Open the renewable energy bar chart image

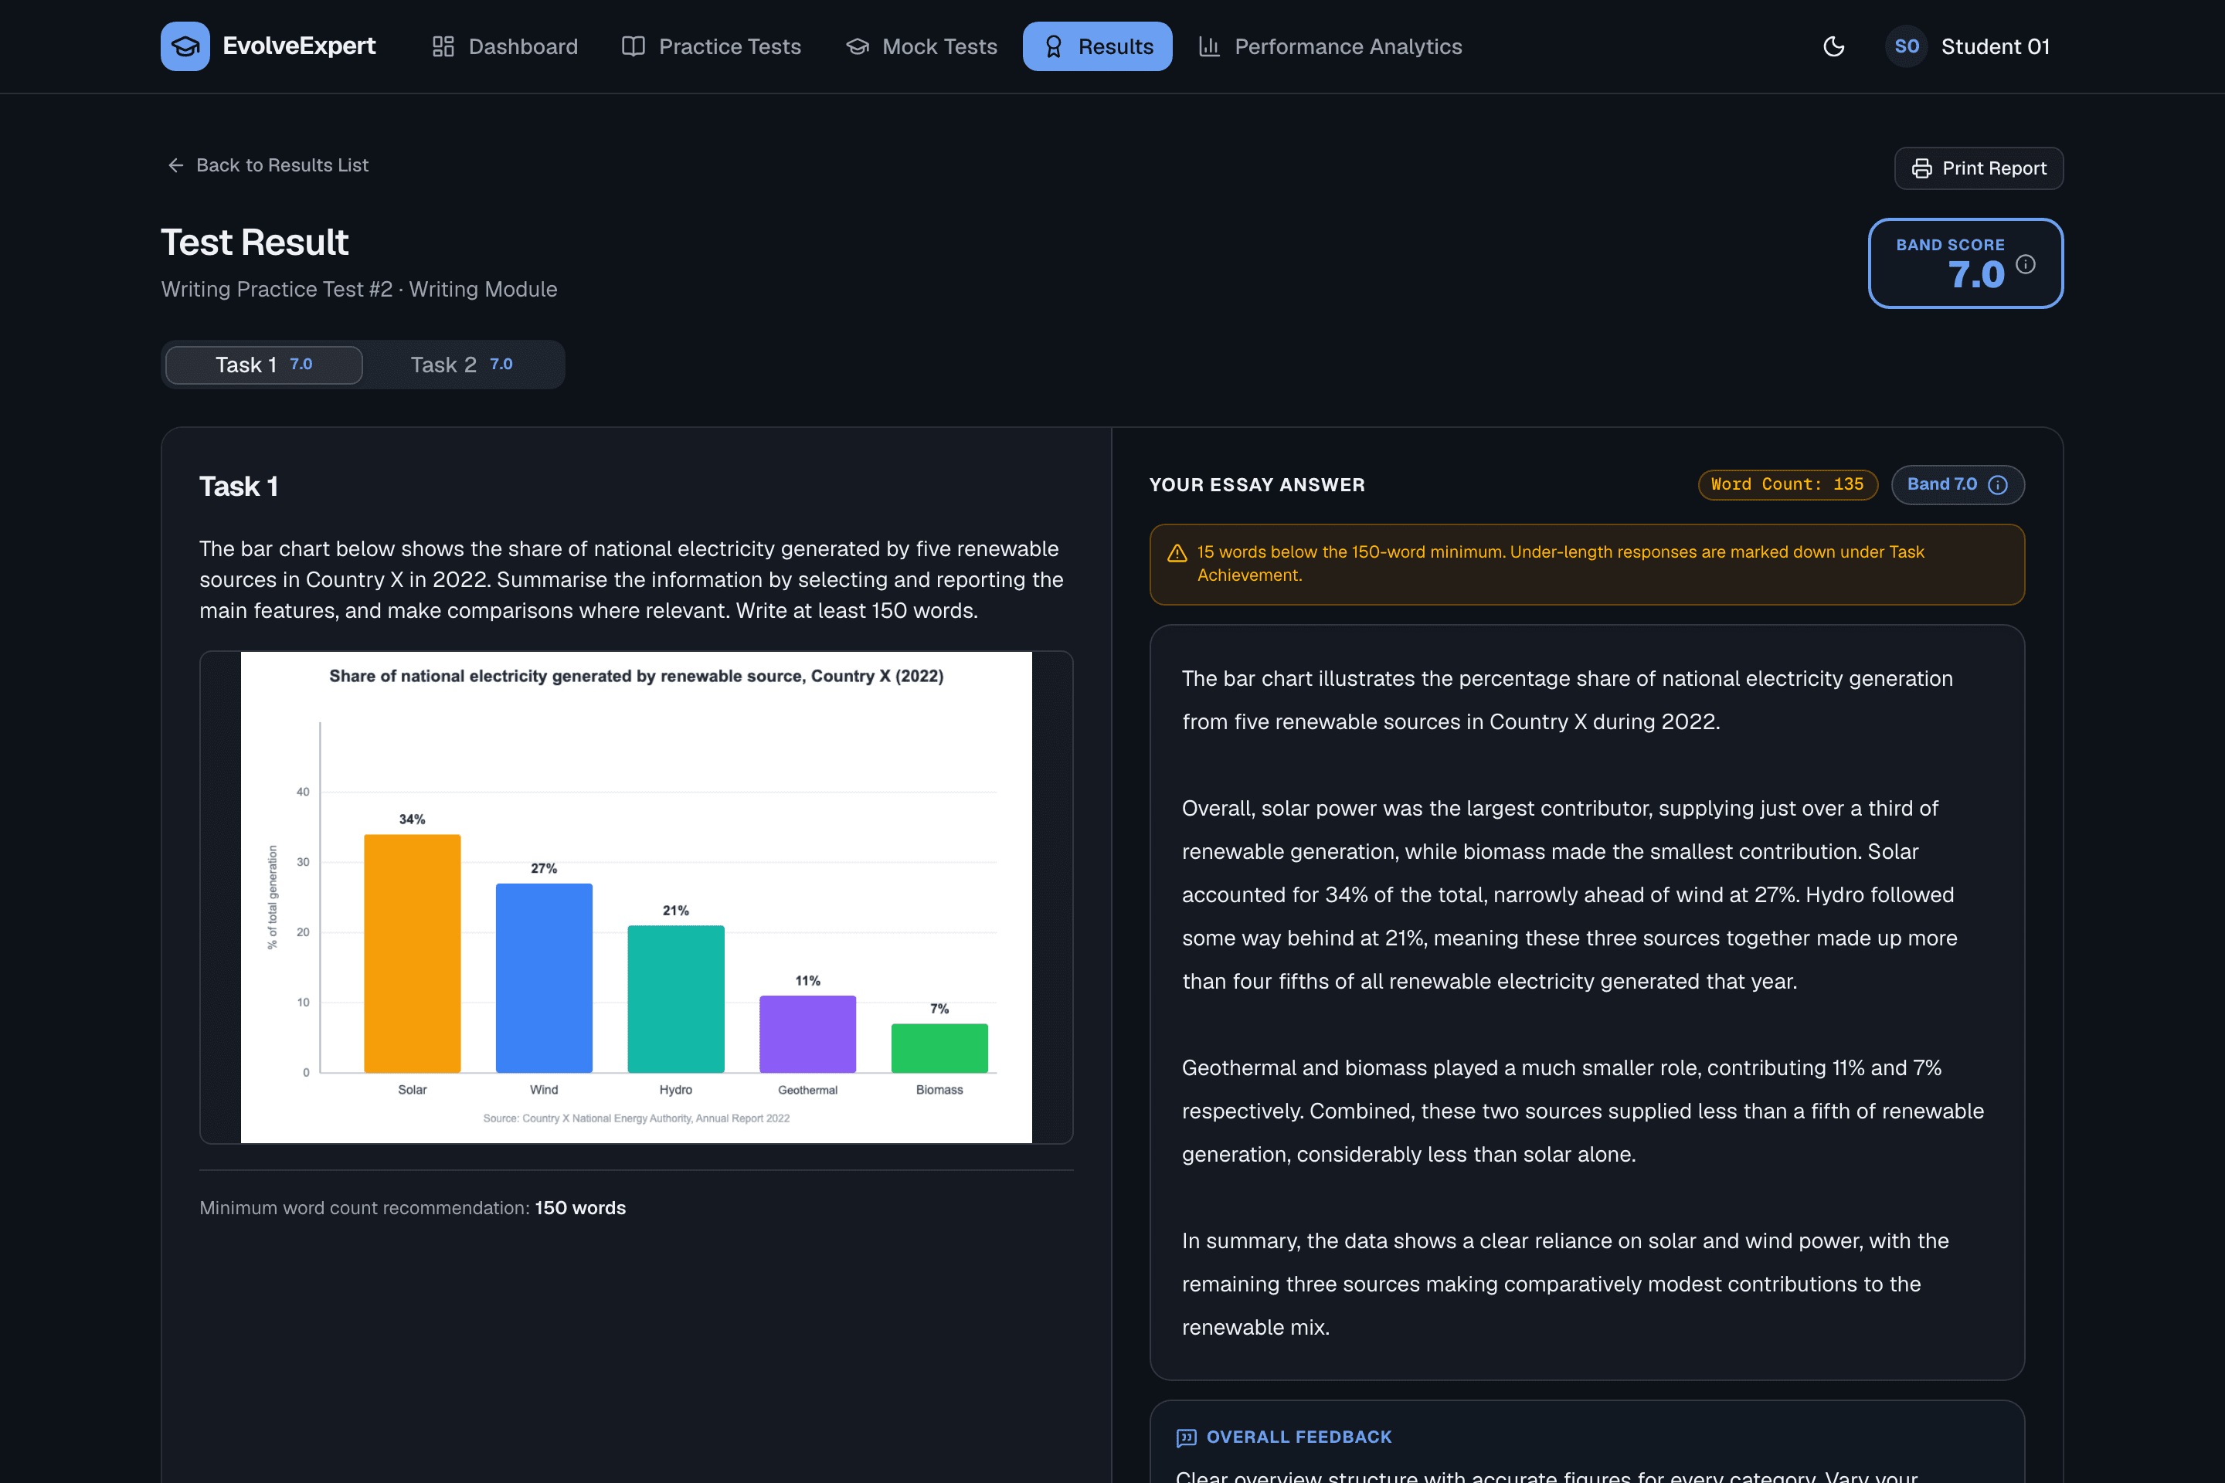tap(636, 897)
